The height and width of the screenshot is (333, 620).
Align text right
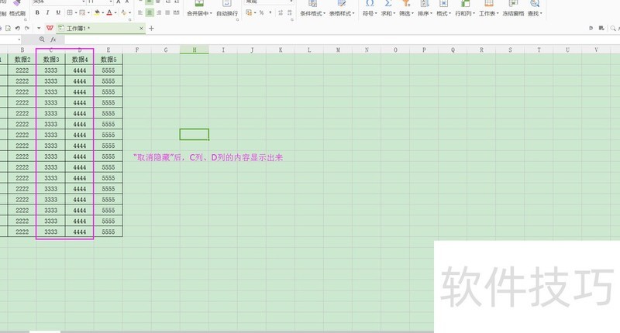coord(159,12)
